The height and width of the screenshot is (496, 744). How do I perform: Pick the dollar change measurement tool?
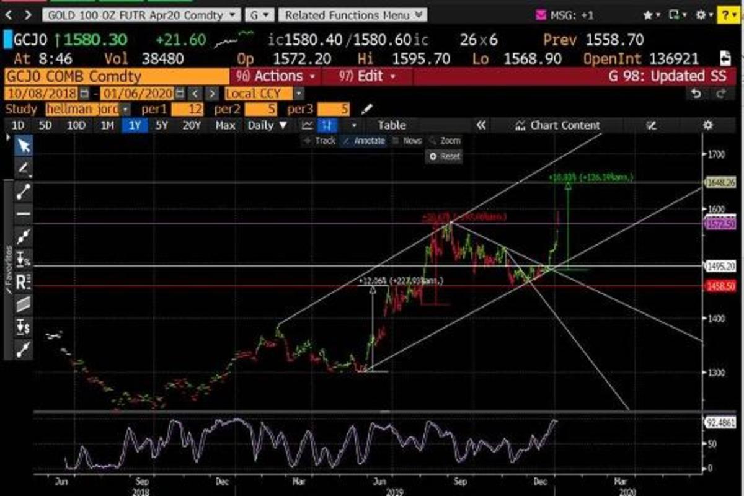pyautogui.click(x=24, y=326)
